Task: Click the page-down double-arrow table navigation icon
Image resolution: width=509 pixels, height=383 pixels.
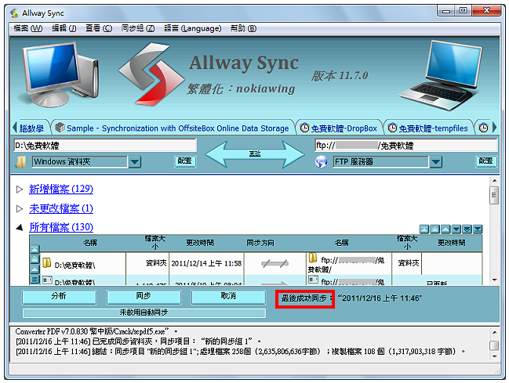Action: (467, 229)
